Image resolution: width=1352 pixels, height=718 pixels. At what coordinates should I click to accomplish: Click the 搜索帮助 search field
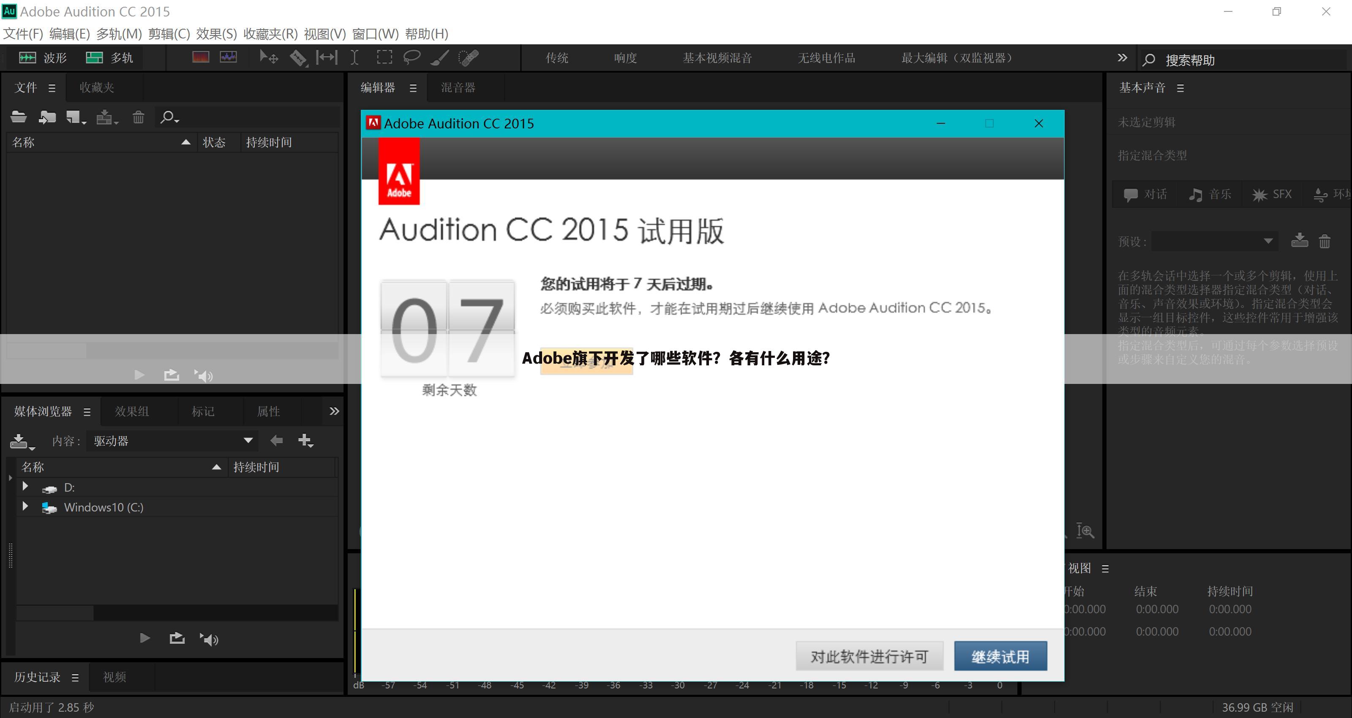[x=1244, y=60]
